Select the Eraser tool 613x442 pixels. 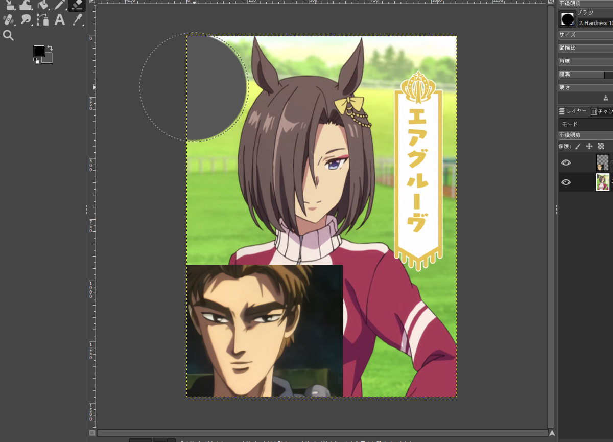(x=77, y=6)
